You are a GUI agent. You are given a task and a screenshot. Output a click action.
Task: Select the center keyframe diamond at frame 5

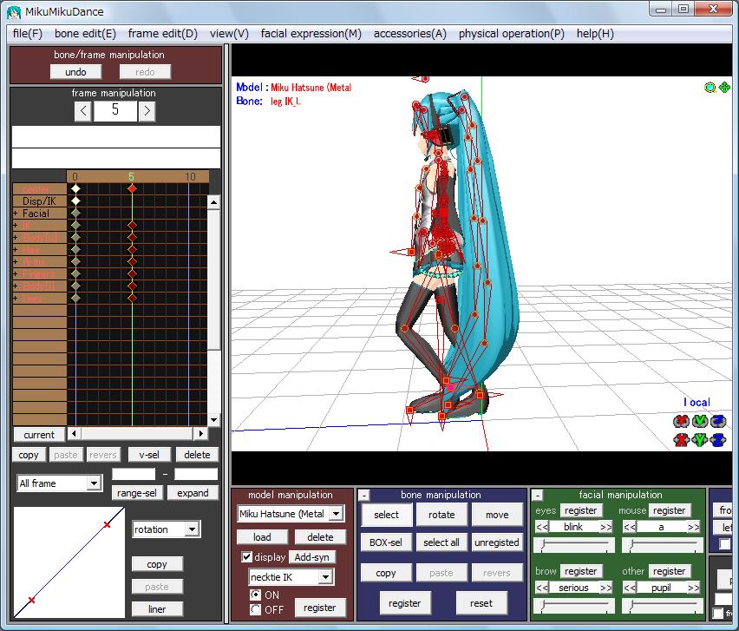pos(132,188)
